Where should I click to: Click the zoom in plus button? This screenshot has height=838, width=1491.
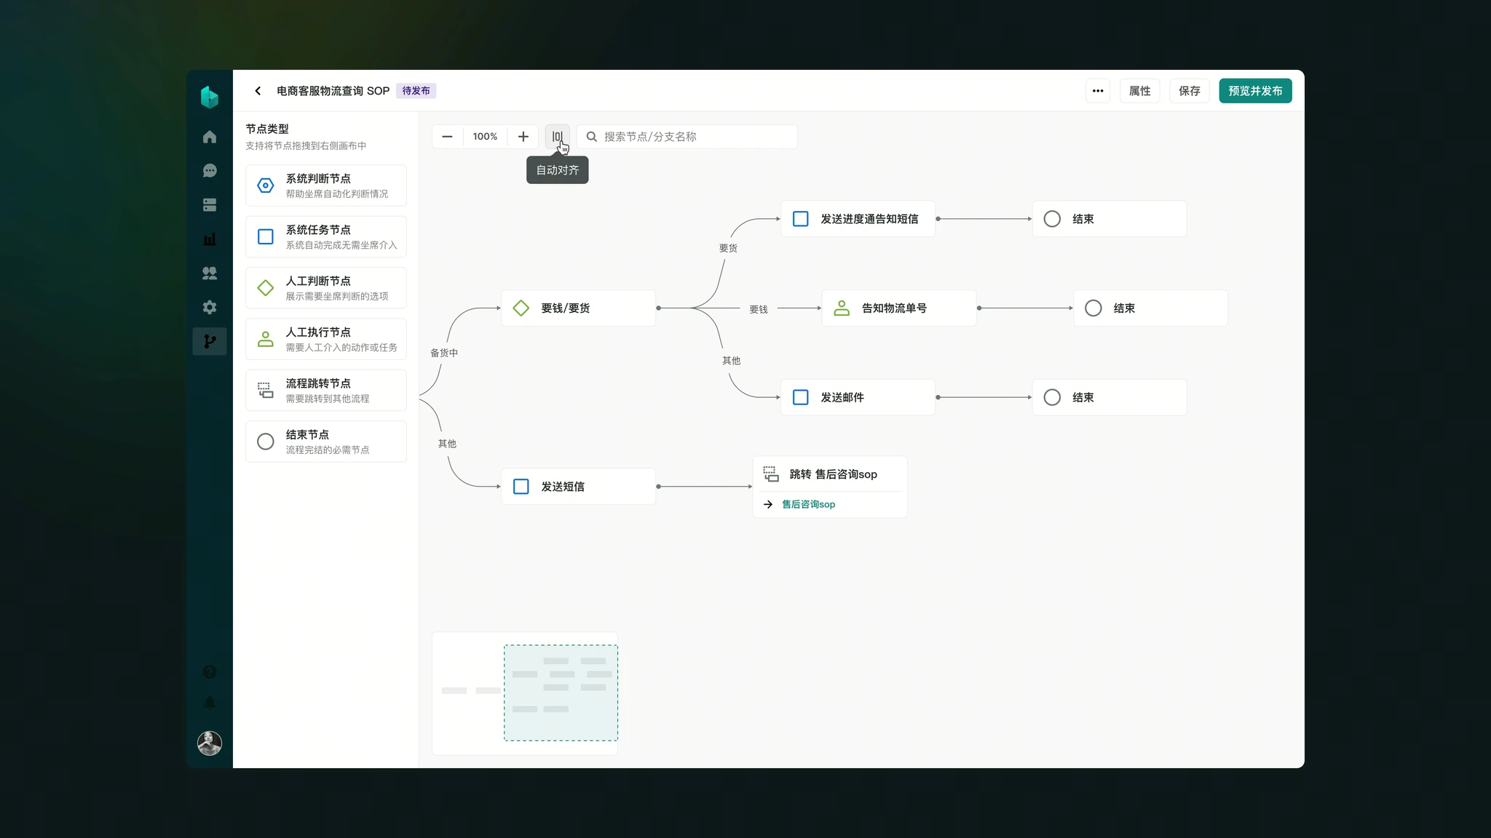tap(523, 137)
